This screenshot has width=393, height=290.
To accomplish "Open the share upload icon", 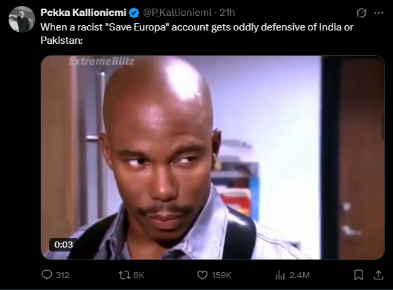I will coord(378,275).
